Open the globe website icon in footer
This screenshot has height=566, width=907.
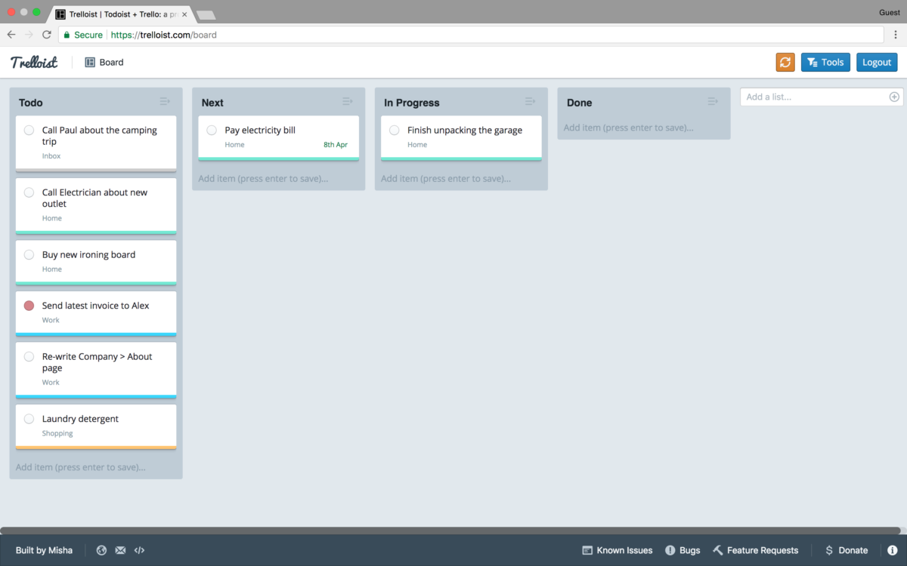(x=101, y=550)
